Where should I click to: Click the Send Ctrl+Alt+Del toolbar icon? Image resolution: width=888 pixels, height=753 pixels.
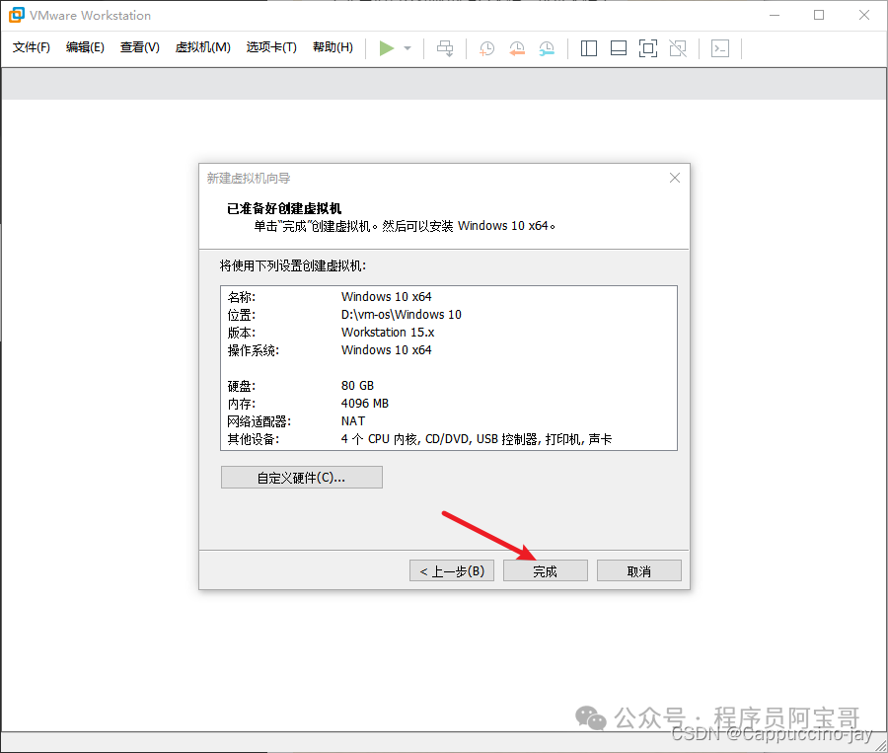click(445, 48)
